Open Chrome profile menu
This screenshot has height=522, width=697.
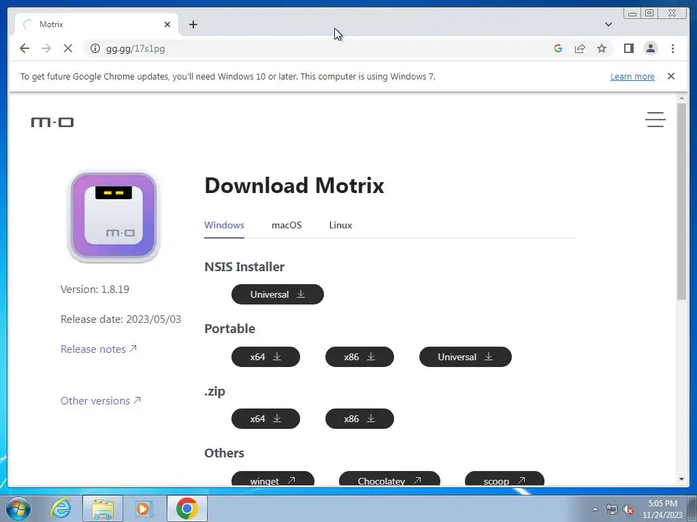coord(650,48)
